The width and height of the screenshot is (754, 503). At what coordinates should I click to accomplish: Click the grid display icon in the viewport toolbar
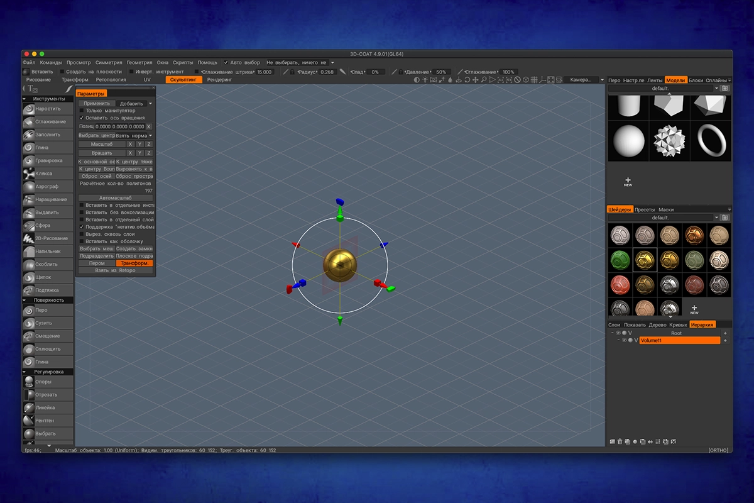coord(534,80)
